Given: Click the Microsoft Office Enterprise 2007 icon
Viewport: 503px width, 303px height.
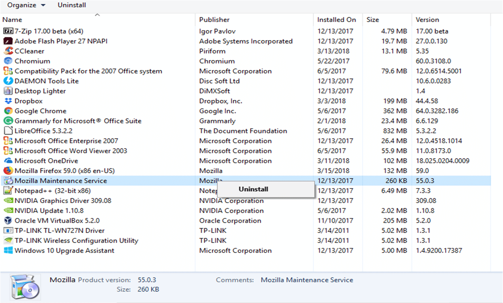Looking at the screenshot, I should 8,141.
